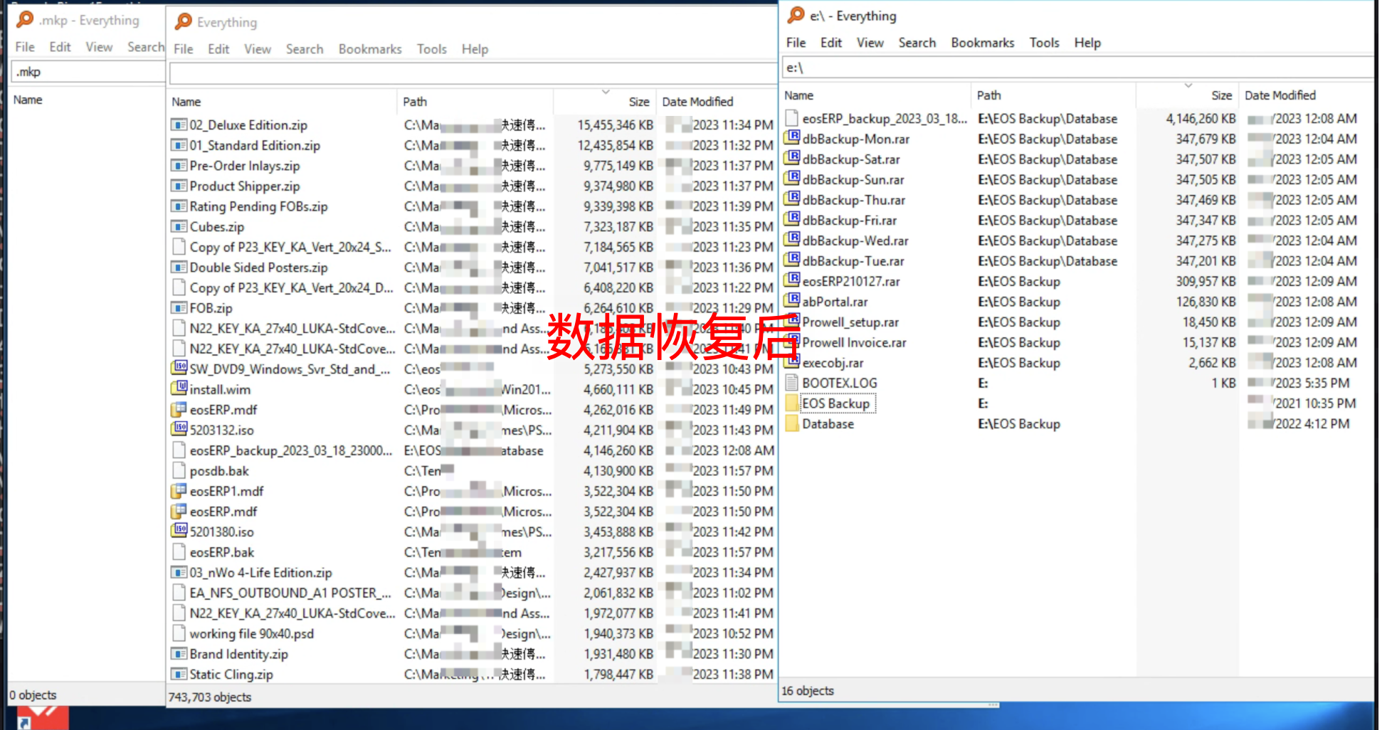Sort by Date Modified in e:\ window
1382x730 pixels.
click(1307, 95)
